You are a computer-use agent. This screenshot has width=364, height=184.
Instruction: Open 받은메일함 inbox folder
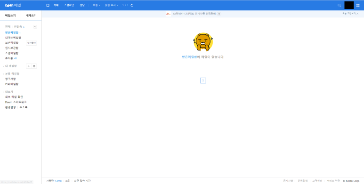pyautogui.click(x=12, y=33)
